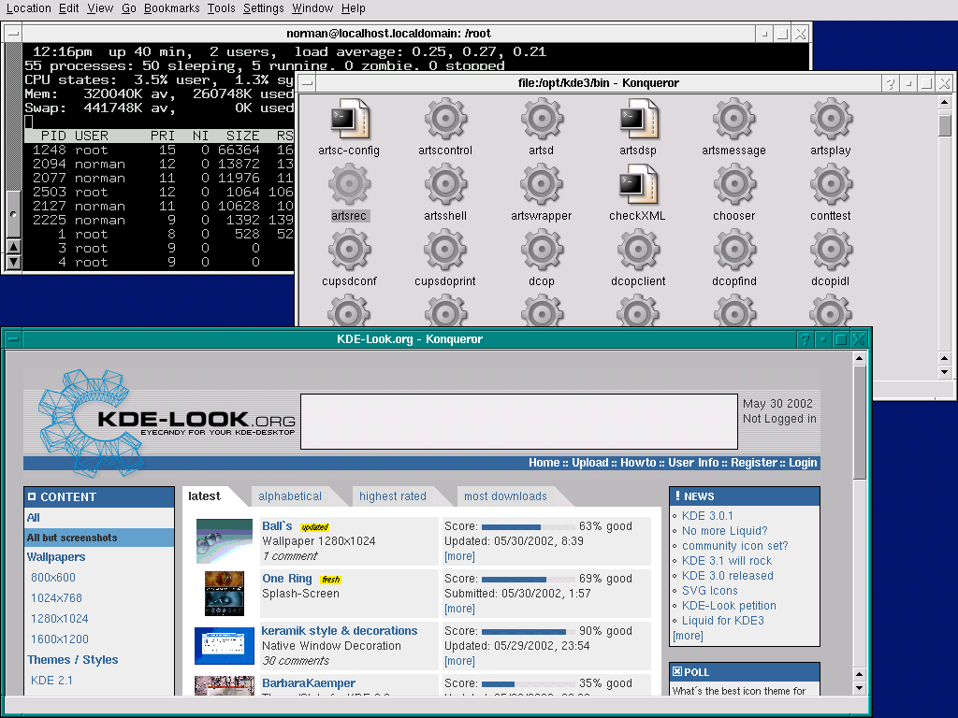This screenshot has width=958, height=718.
Task: Switch to the alphabetical tab
Action: click(x=290, y=496)
